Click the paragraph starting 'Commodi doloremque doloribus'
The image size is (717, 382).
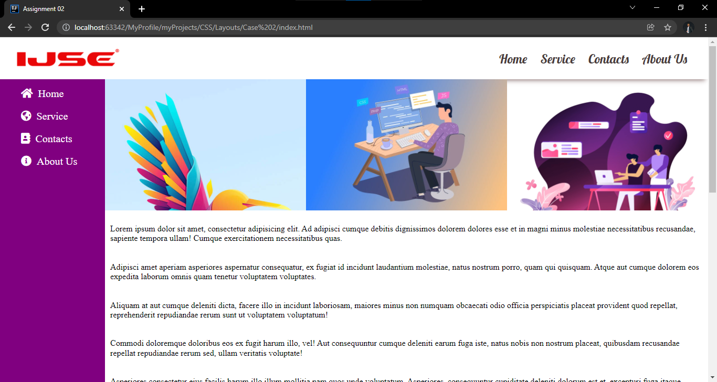(395, 348)
